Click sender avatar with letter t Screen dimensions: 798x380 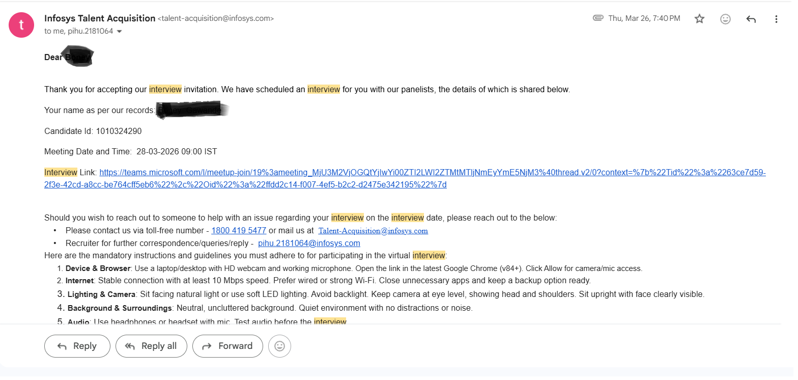pos(21,24)
